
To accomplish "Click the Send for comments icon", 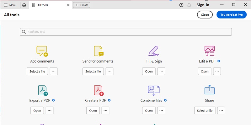I will pos(99,51).
